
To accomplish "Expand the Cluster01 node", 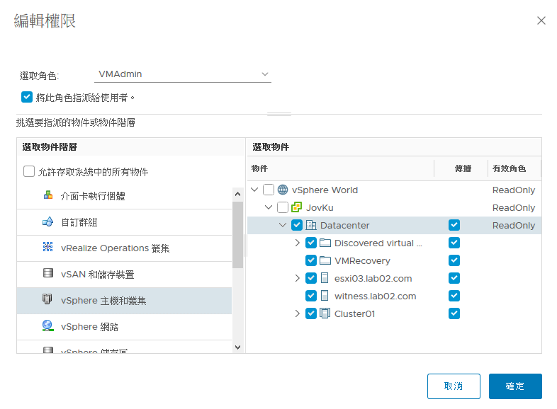I will click(298, 313).
